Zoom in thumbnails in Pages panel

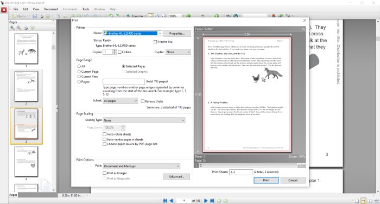pyautogui.click(x=12, y=28)
